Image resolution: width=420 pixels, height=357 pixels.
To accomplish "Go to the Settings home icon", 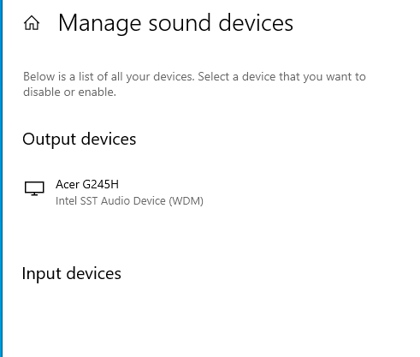I will click(32, 23).
